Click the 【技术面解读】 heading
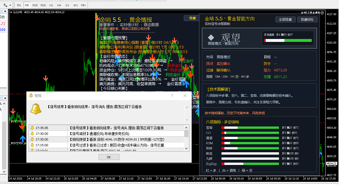 (x=218, y=89)
